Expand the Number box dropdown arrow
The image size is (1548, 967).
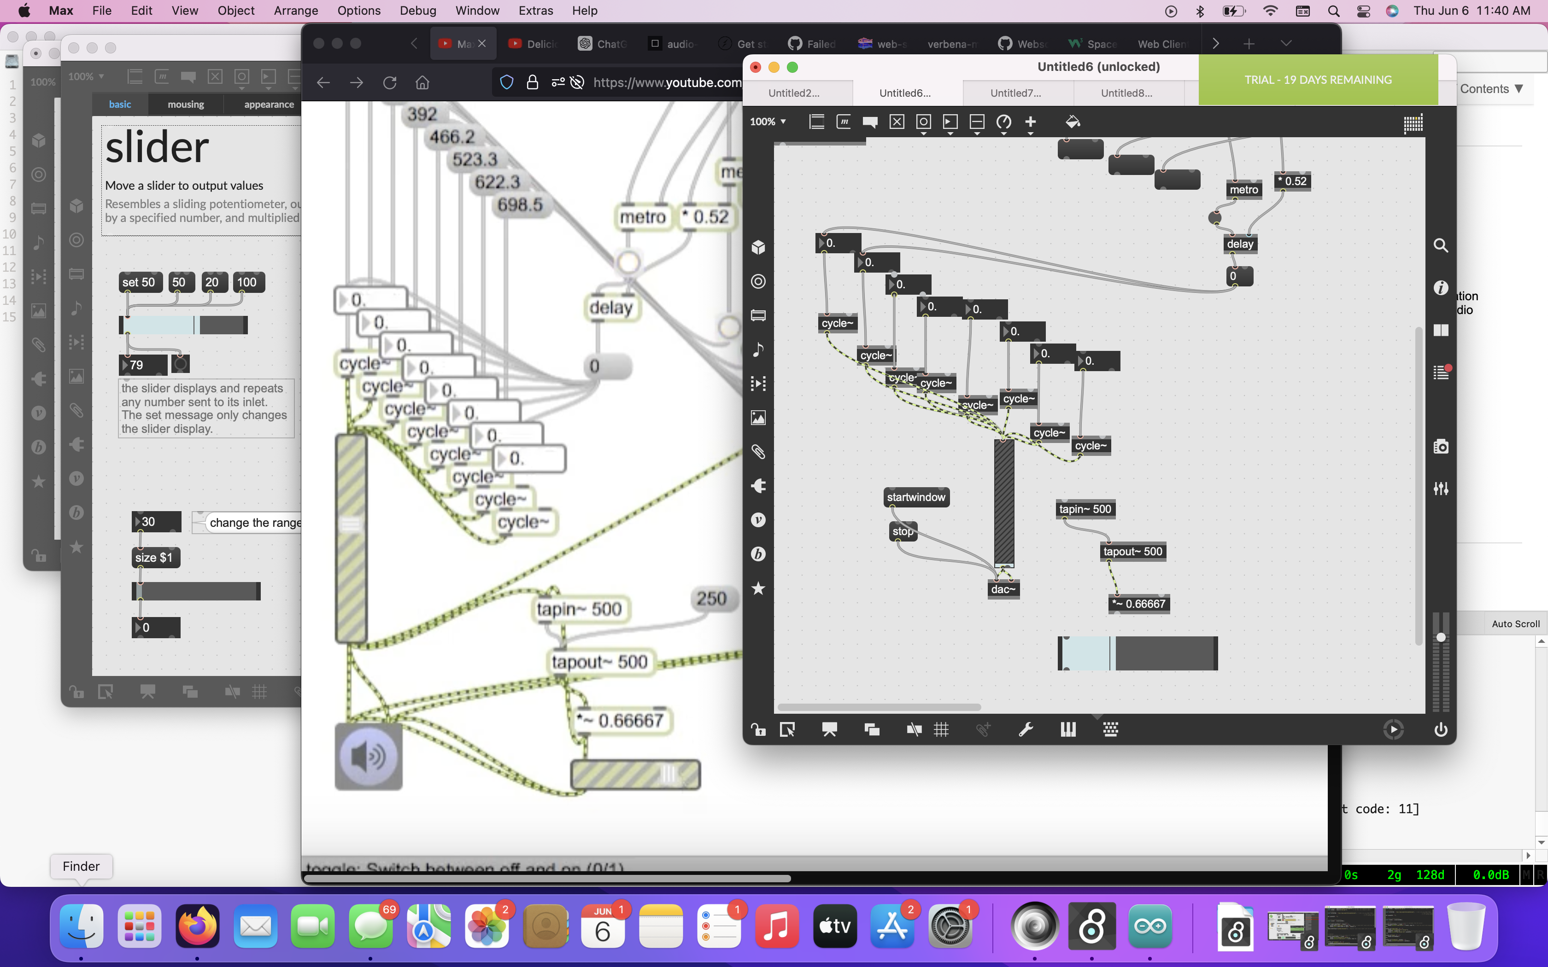pyautogui.click(x=950, y=134)
